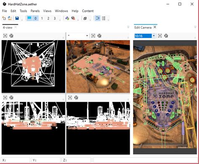This screenshot has width=199, height=164.
Task: Click the red-marked sphere remove icon
Action: tap(73, 18)
